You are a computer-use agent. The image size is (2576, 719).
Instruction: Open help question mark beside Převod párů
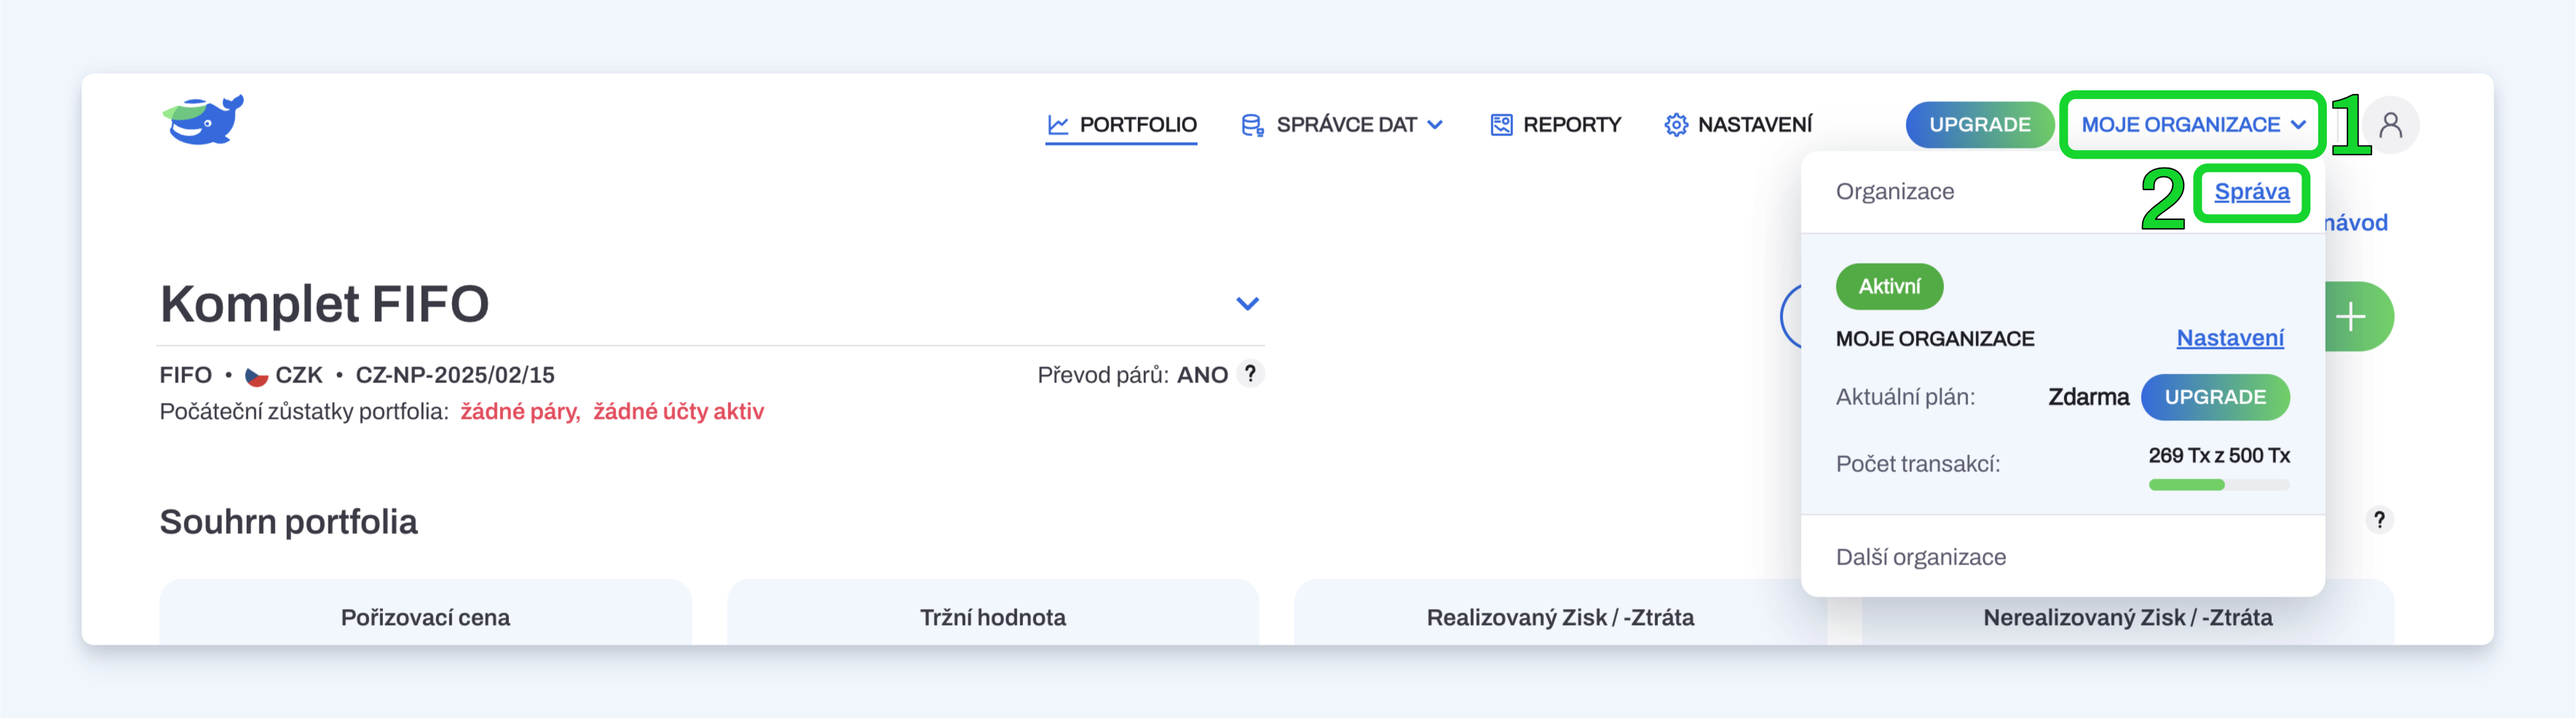coord(1250,374)
